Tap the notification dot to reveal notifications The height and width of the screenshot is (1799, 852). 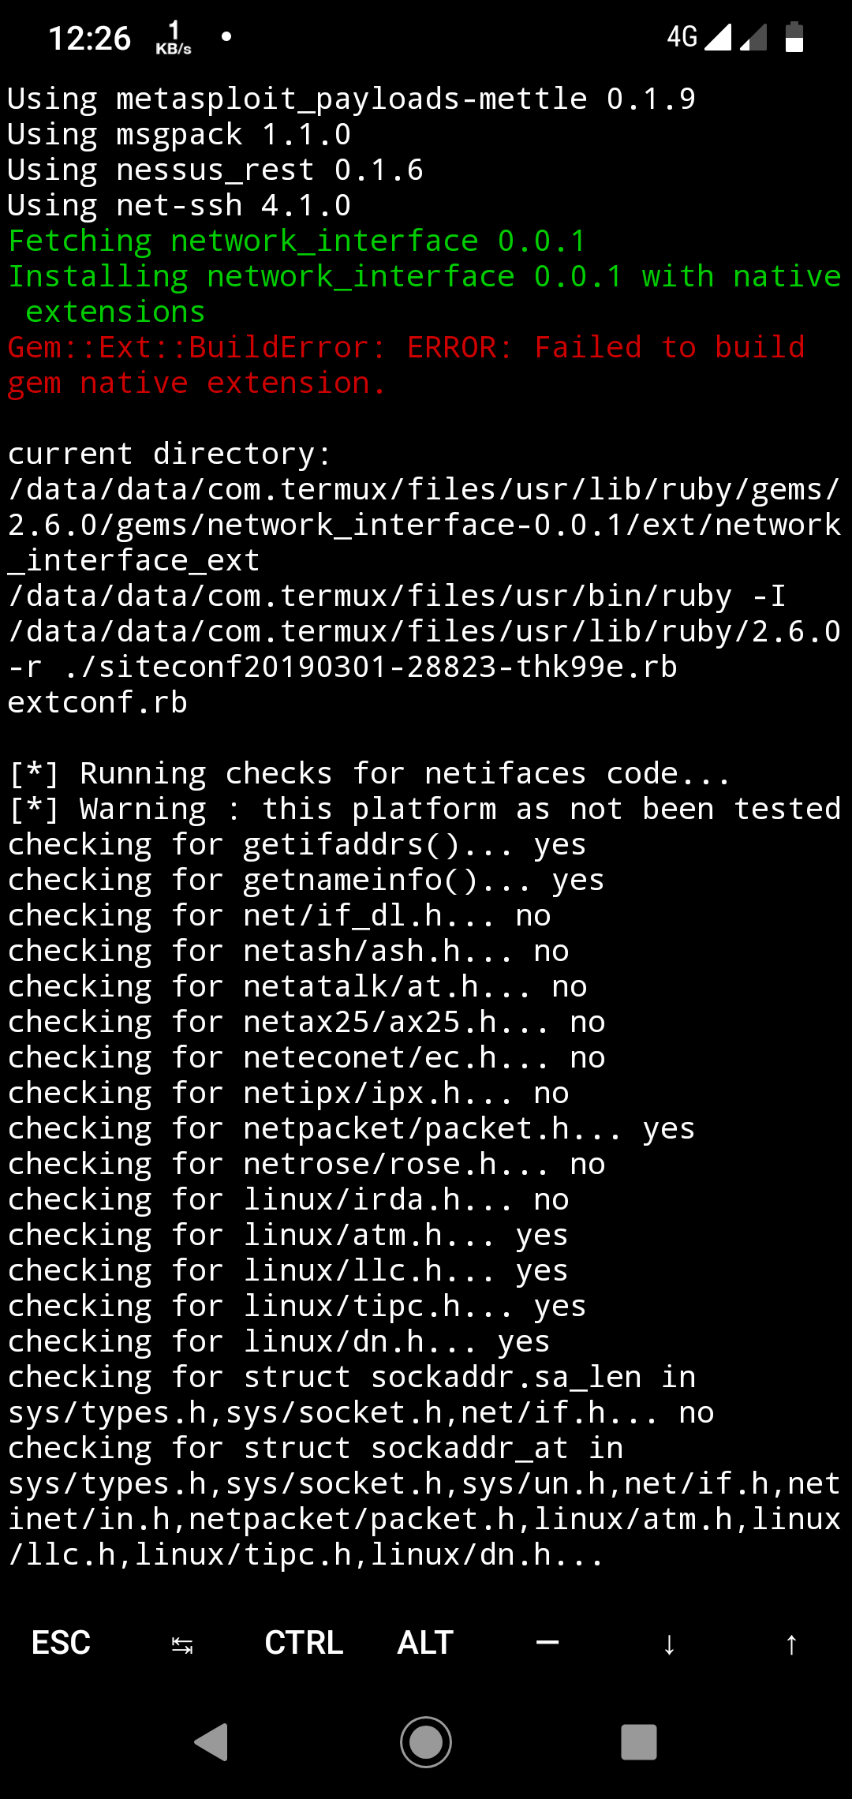pyautogui.click(x=226, y=36)
